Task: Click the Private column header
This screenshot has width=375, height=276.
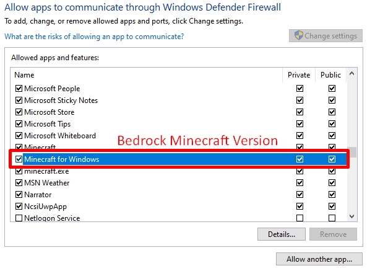Action: pos(299,75)
